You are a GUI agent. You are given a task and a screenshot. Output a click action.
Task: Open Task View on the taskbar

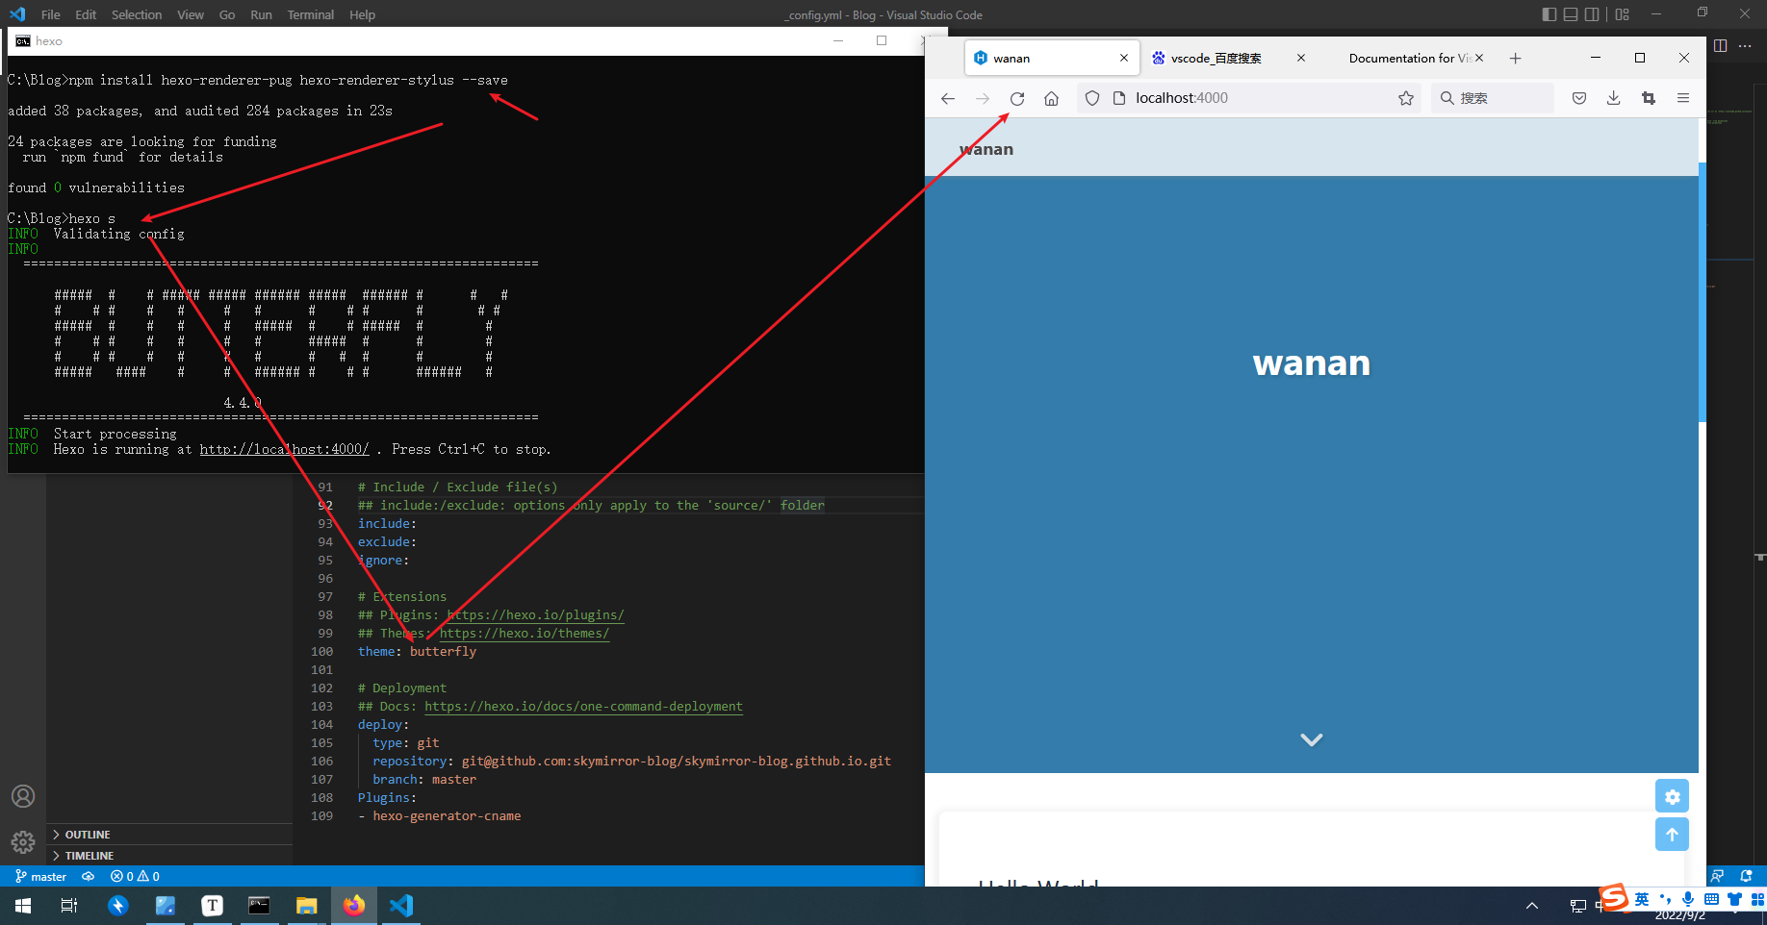click(x=69, y=905)
